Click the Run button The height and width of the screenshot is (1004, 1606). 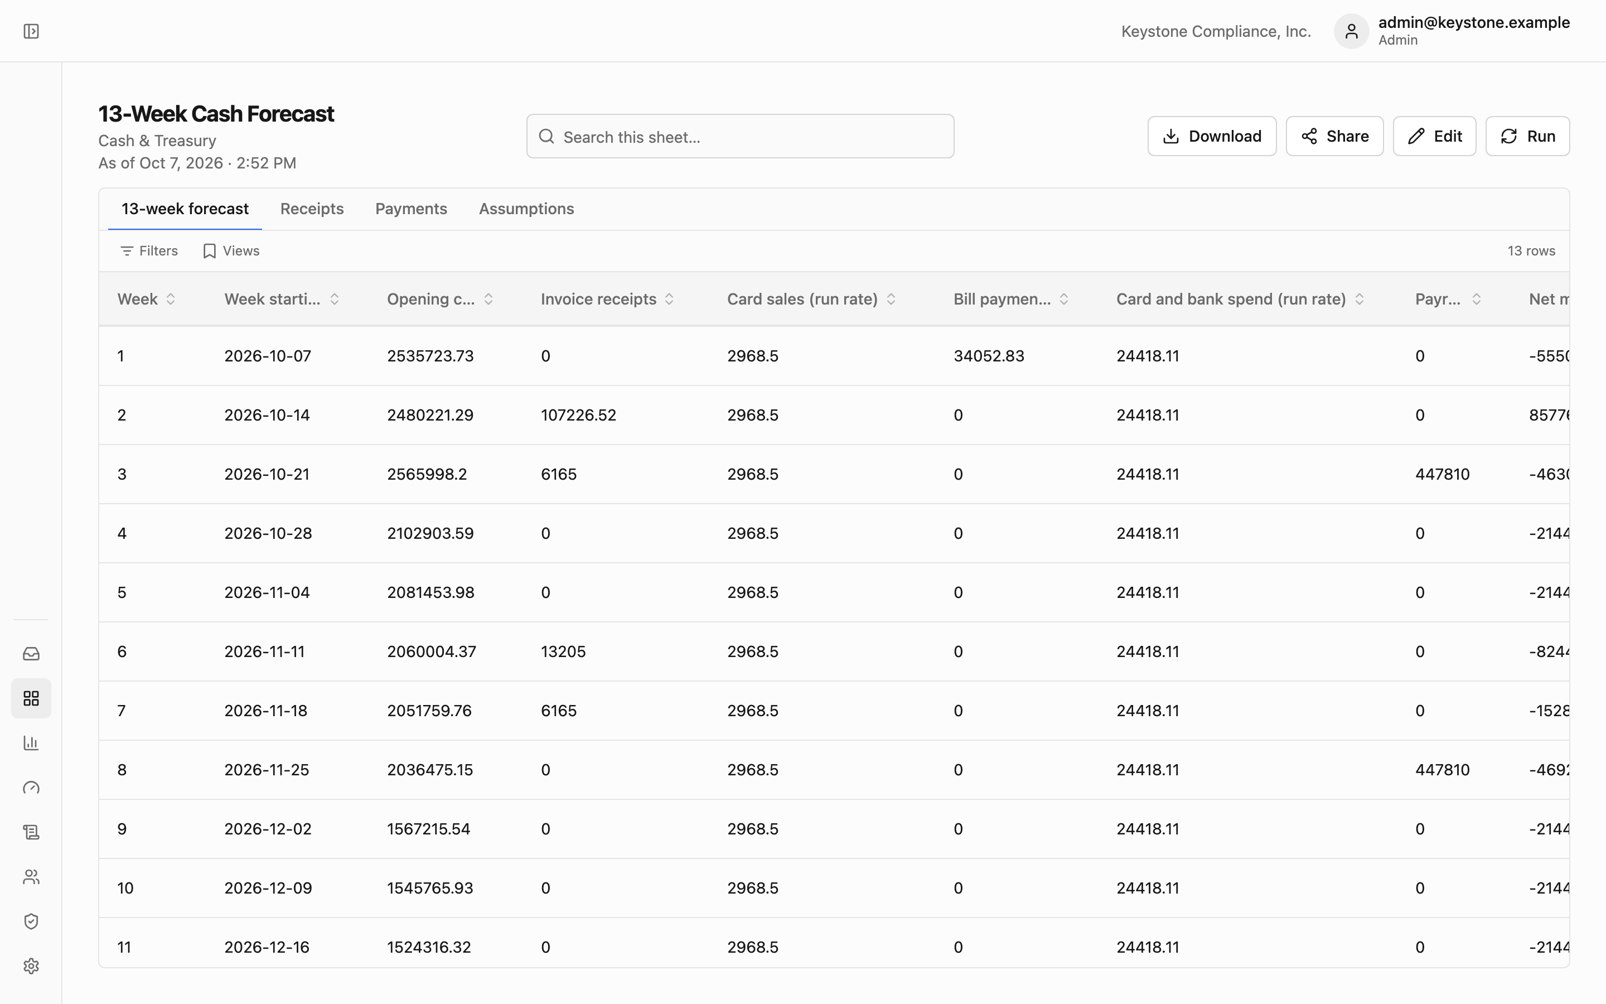1527,136
